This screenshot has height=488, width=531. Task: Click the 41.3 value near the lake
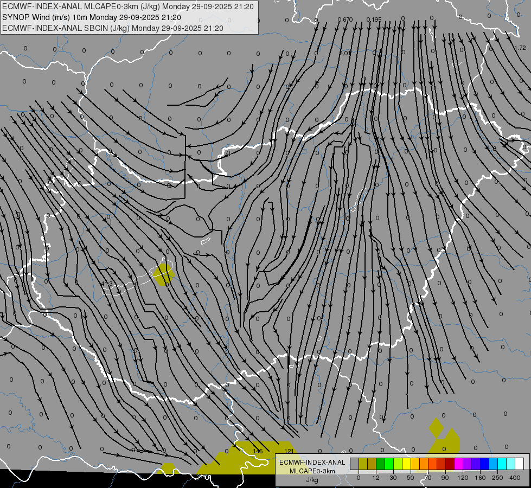[107, 284]
